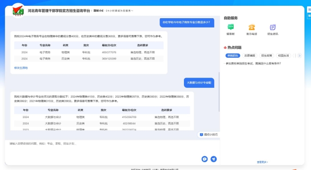Image resolution: width=311 pixels, height=170 pixels.
Task: Open the 参加贵校单独招生考试 hot question
Action: click(x=253, y=63)
